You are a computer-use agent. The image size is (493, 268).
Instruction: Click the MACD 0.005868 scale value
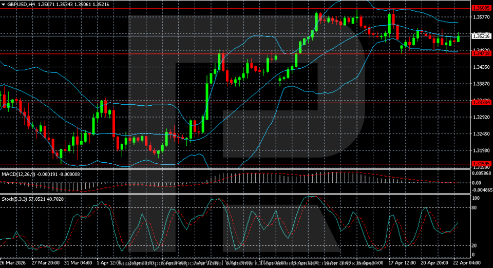(482, 174)
